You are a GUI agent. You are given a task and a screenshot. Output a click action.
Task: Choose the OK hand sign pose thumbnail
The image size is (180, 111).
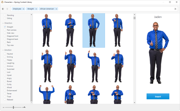[118, 66]
